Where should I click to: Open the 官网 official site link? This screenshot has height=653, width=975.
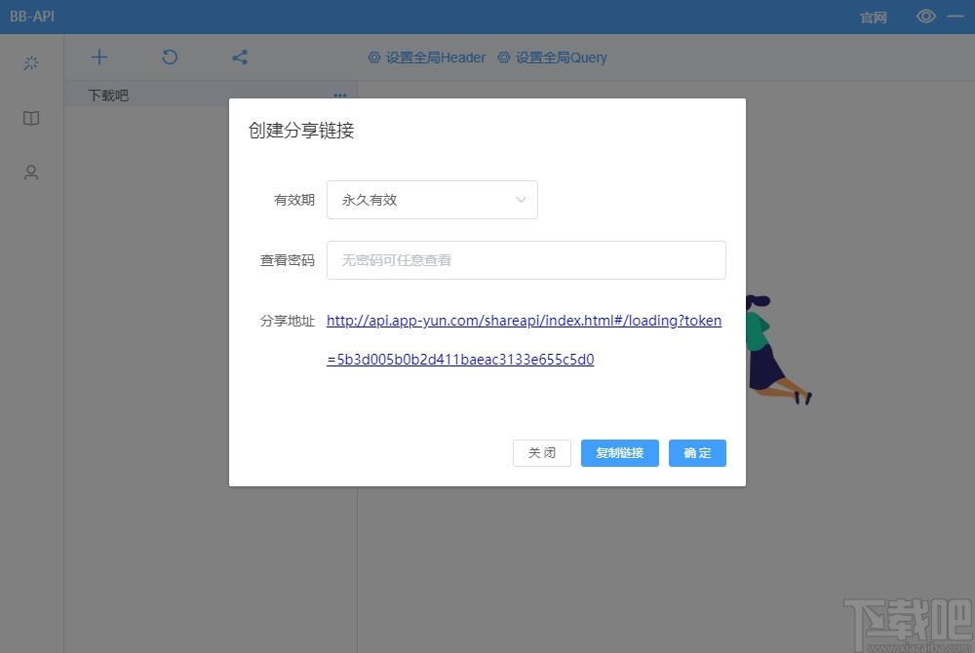pyautogui.click(x=873, y=17)
